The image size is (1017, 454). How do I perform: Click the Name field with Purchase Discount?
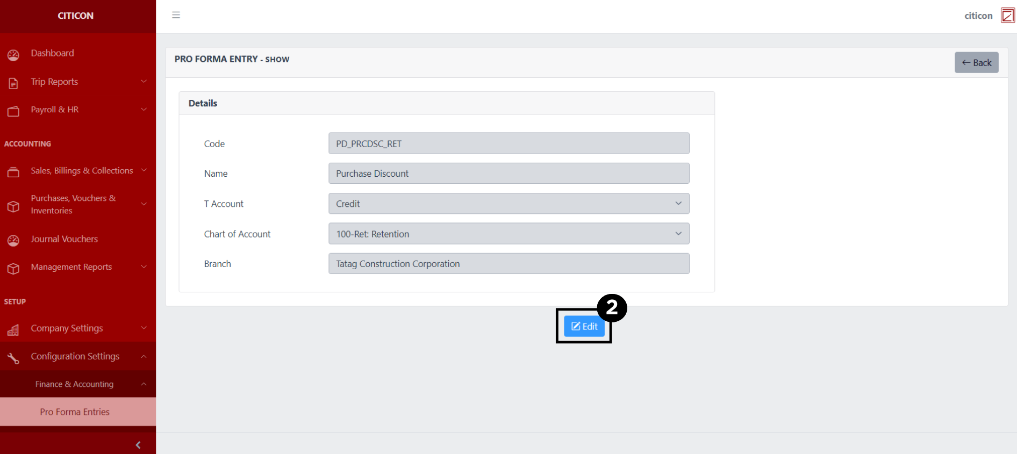coord(509,174)
